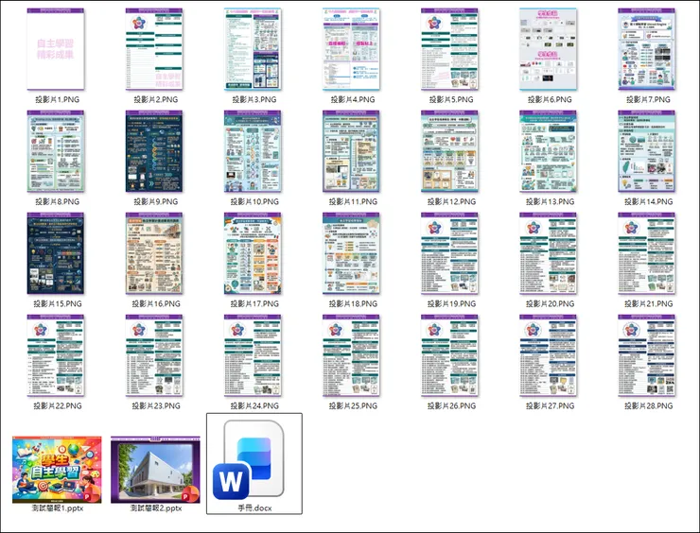Click the 投影片3.PNG image thumbnail
Image resolution: width=700 pixels, height=533 pixels.
[x=253, y=49]
